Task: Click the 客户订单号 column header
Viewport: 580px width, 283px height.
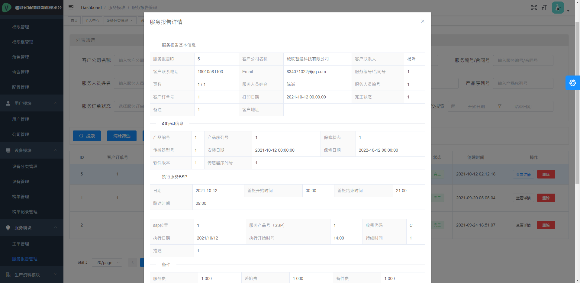Action: tap(118, 157)
